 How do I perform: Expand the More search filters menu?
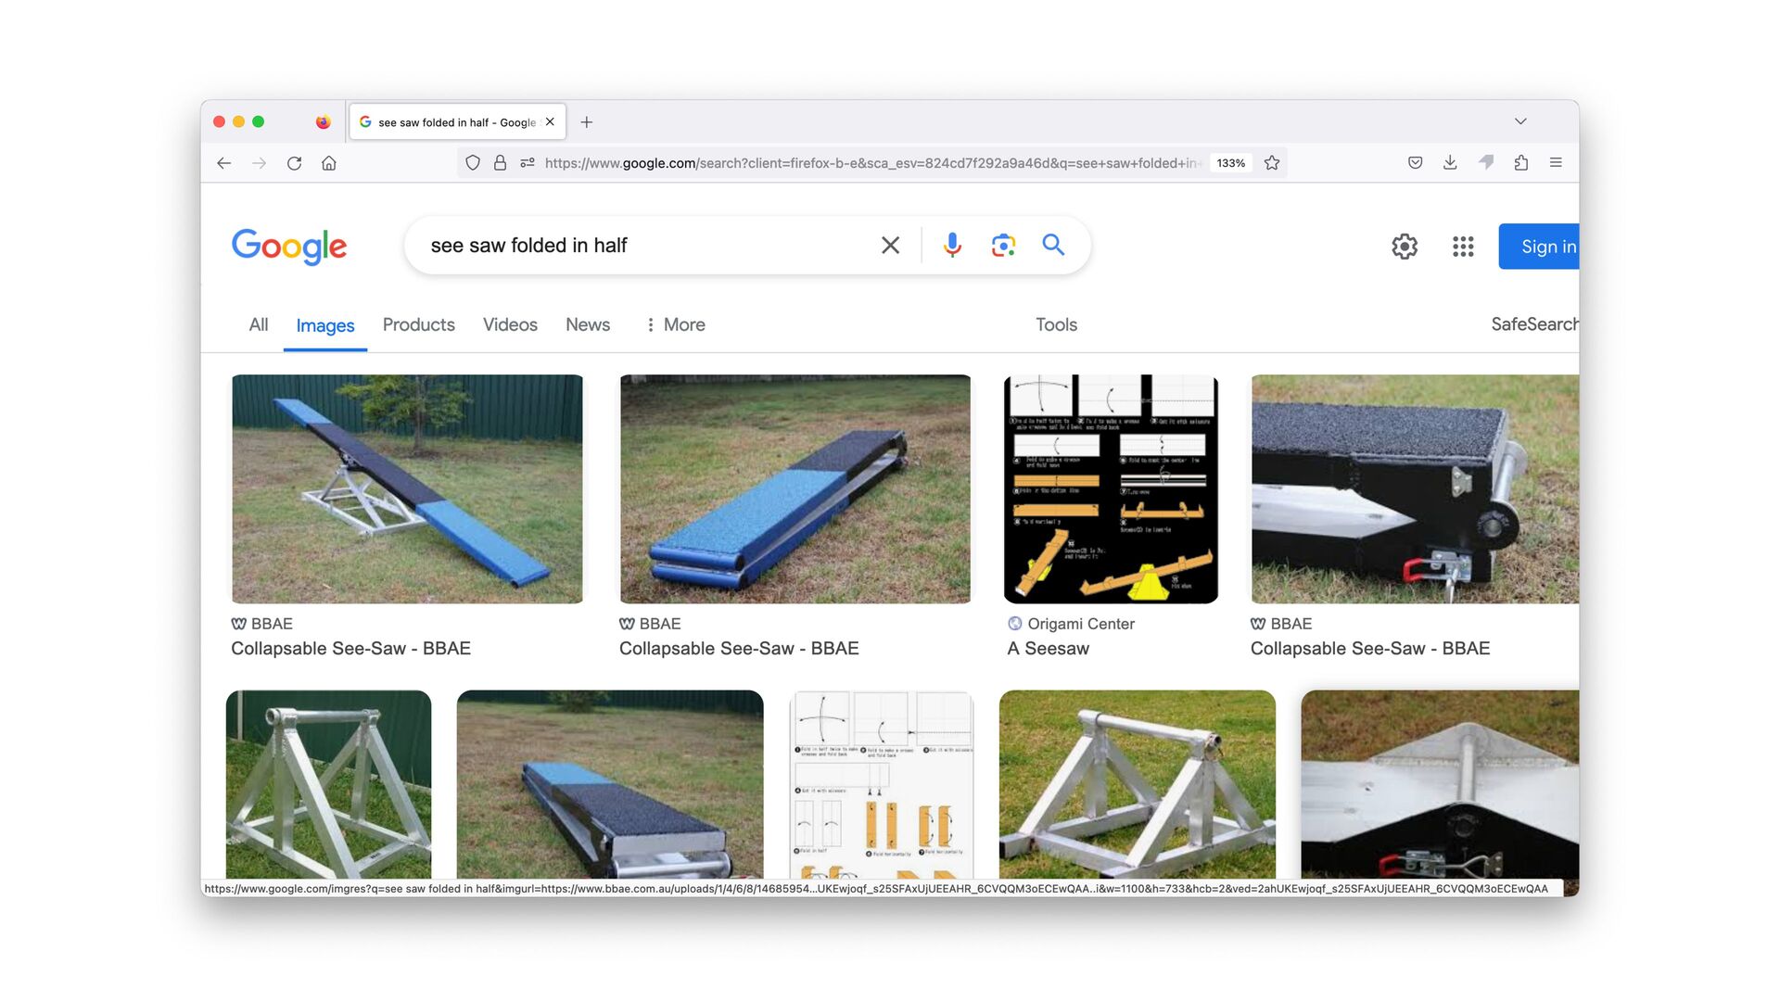[x=675, y=324]
